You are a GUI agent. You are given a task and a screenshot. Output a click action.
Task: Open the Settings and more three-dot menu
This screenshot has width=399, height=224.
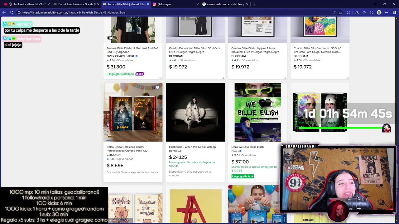click(x=387, y=12)
